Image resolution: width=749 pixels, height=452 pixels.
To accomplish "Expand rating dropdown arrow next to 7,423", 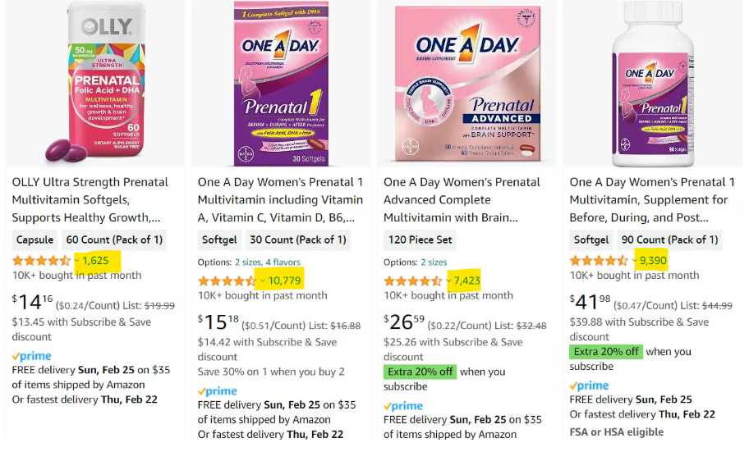I will coord(448,281).
